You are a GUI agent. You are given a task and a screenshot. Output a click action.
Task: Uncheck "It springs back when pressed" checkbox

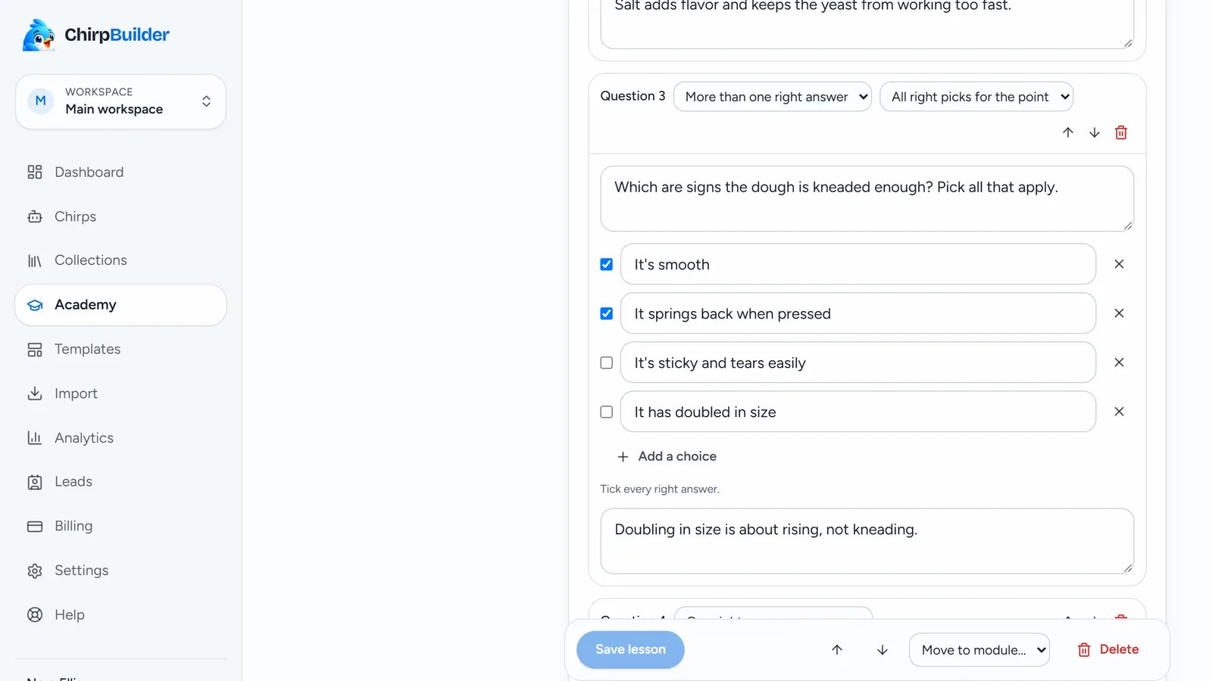607,313
